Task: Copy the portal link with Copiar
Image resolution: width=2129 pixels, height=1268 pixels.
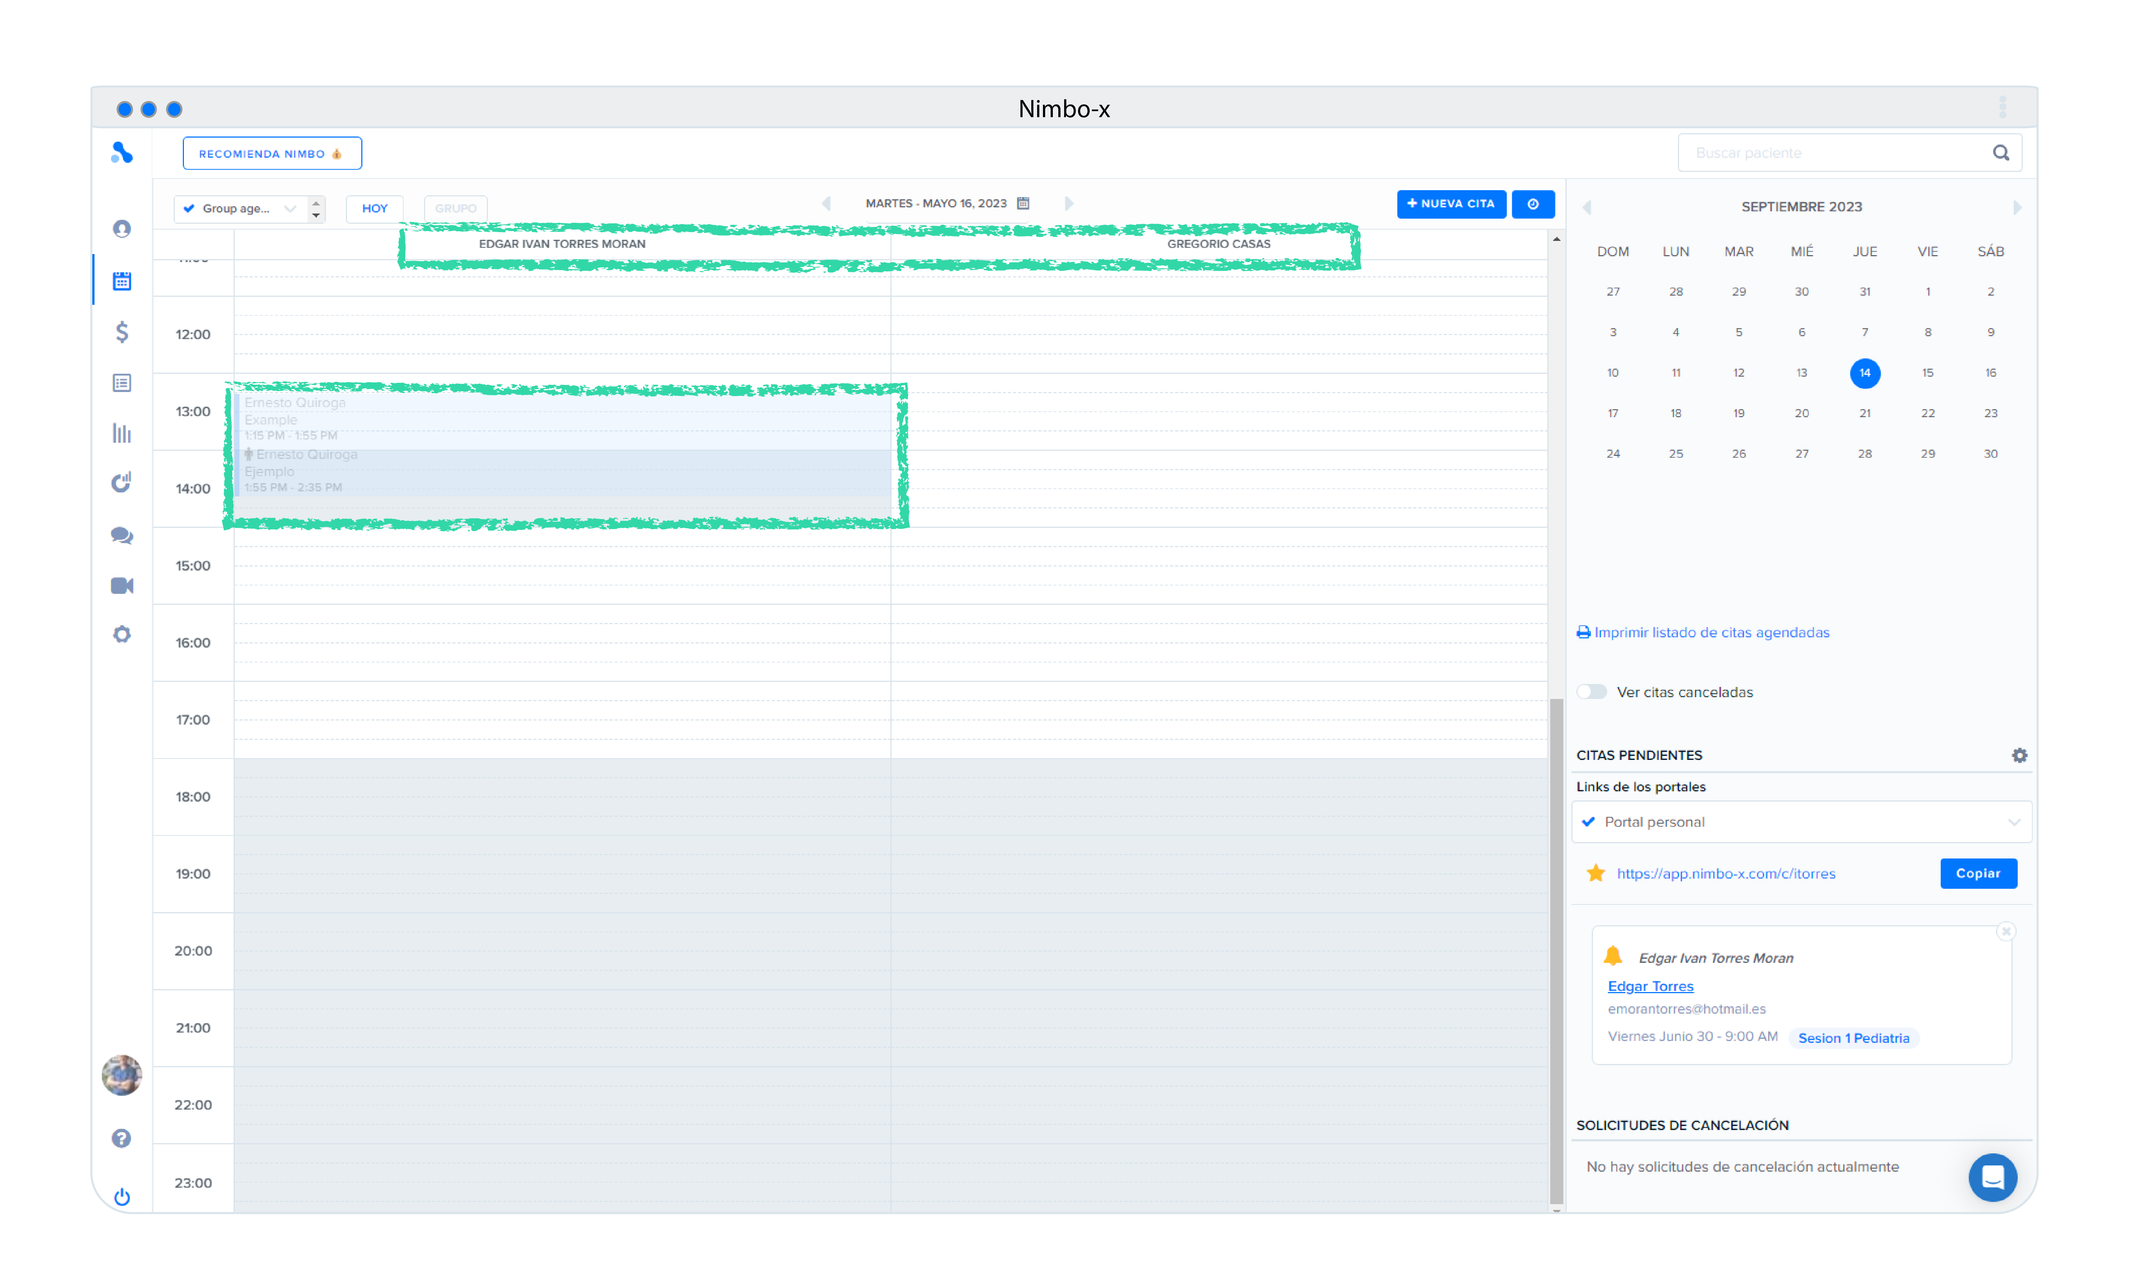Action: pyautogui.click(x=1979, y=873)
